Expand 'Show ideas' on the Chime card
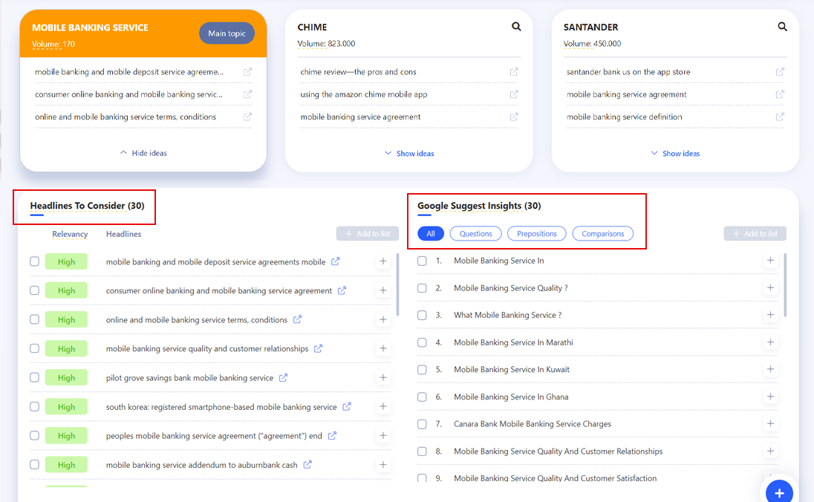The height and width of the screenshot is (502, 814). (x=409, y=153)
